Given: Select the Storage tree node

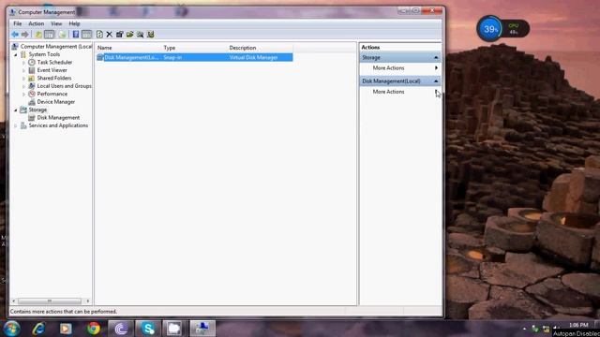Looking at the screenshot, I should [37, 110].
